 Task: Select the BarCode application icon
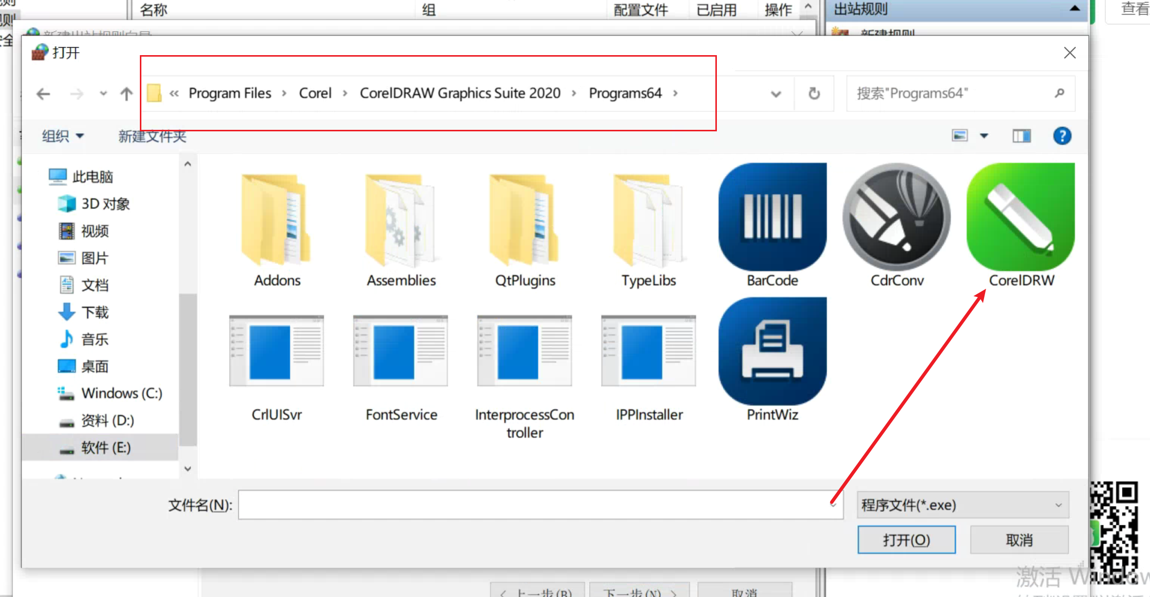pyautogui.click(x=773, y=217)
